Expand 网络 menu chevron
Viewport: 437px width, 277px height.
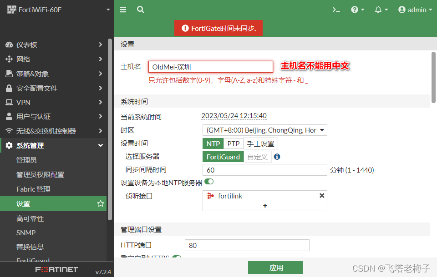point(101,59)
